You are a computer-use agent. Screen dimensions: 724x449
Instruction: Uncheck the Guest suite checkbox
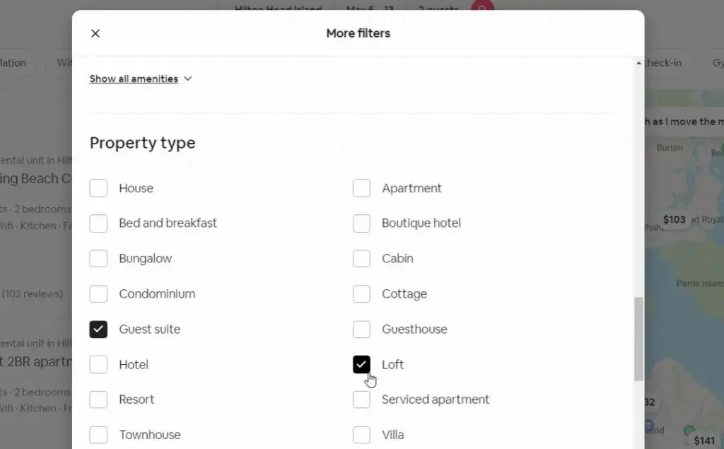point(98,330)
